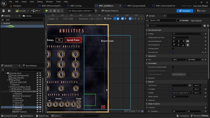Set horizontal alignment to center
The height and width of the screenshot is (118, 210).
(178, 41)
